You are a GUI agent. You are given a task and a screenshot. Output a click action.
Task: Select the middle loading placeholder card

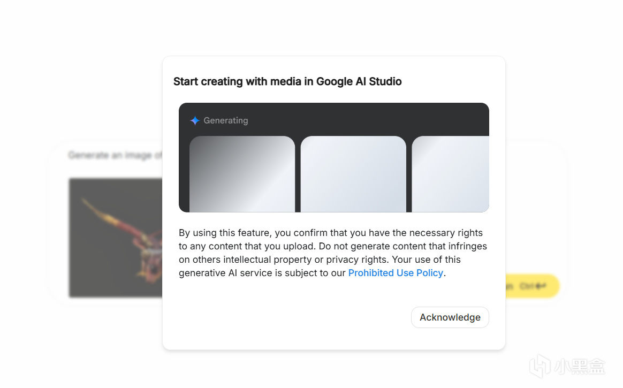coord(353,174)
